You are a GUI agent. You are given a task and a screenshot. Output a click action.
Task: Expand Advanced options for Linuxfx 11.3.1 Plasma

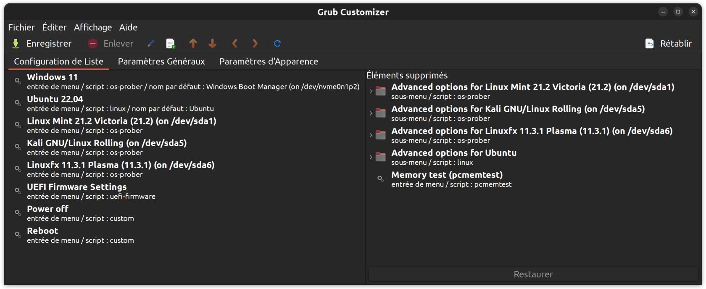tap(371, 135)
